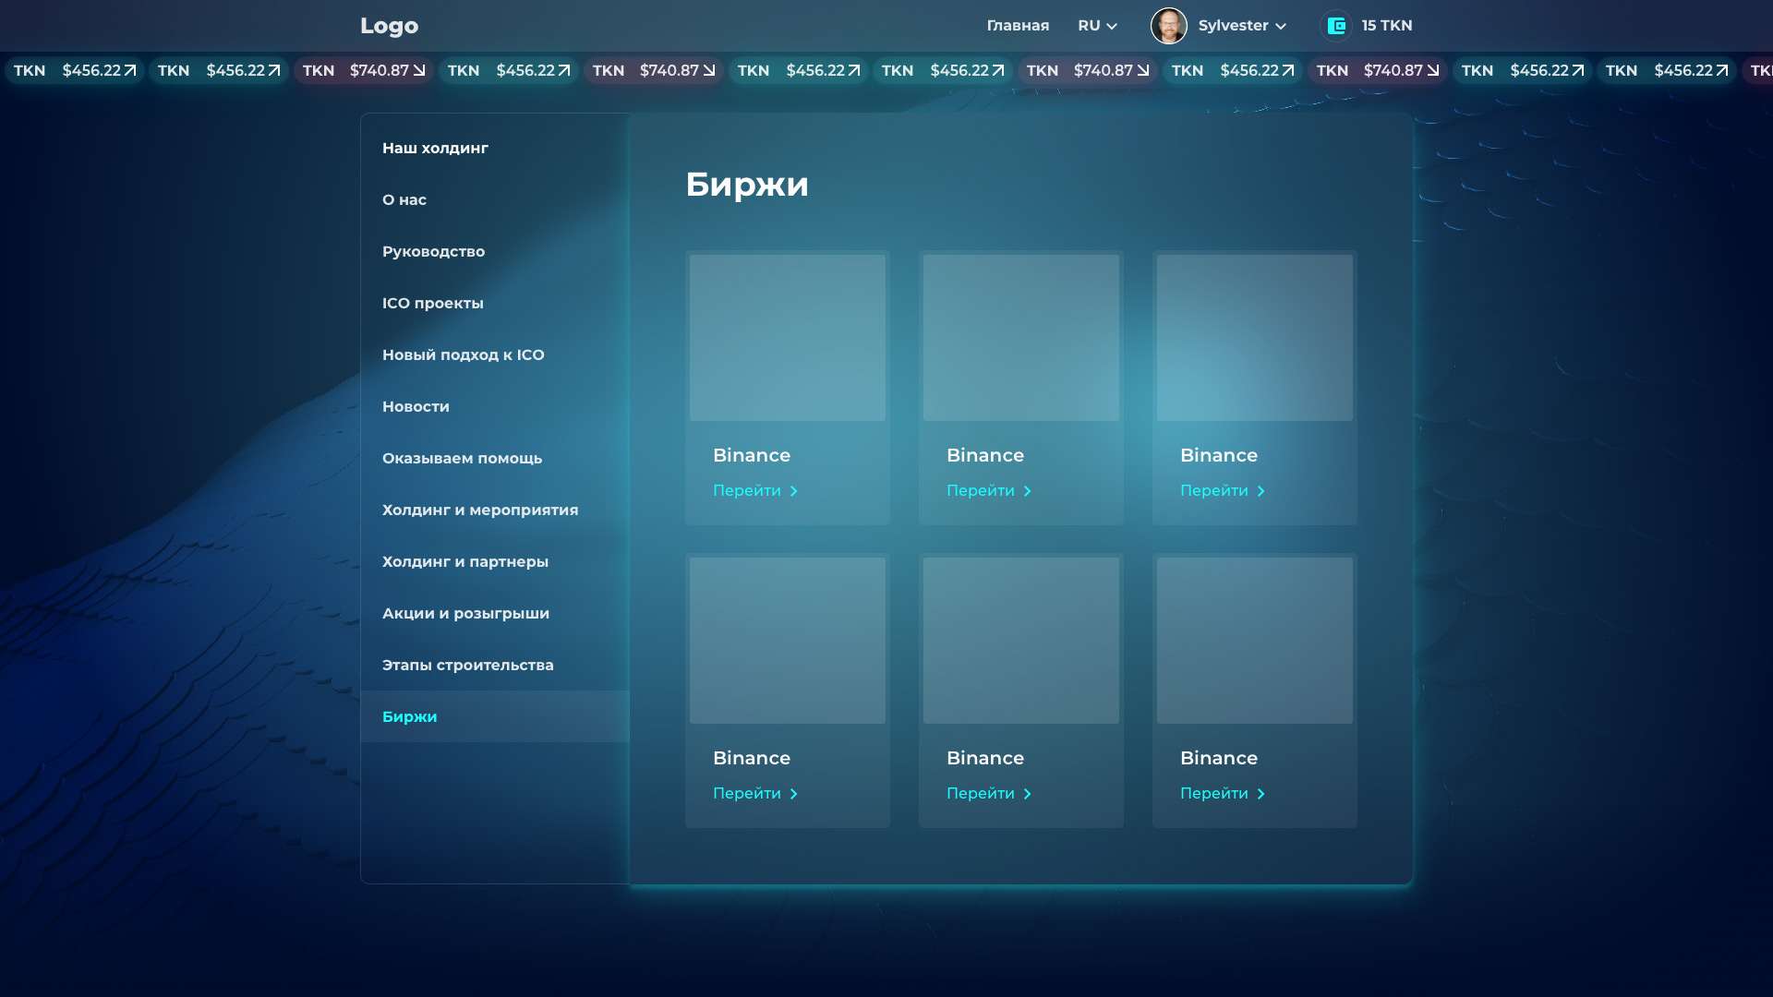Image resolution: width=1773 pixels, height=997 pixels.
Task: Expand the Sylvester account menu
Action: [1242, 26]
